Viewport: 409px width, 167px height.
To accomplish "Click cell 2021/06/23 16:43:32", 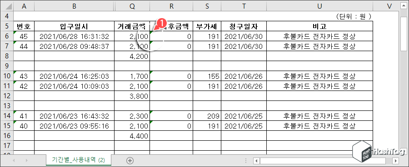I will (x=75, y=116).
